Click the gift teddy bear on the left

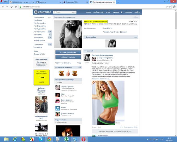click(x=61, y=73)
